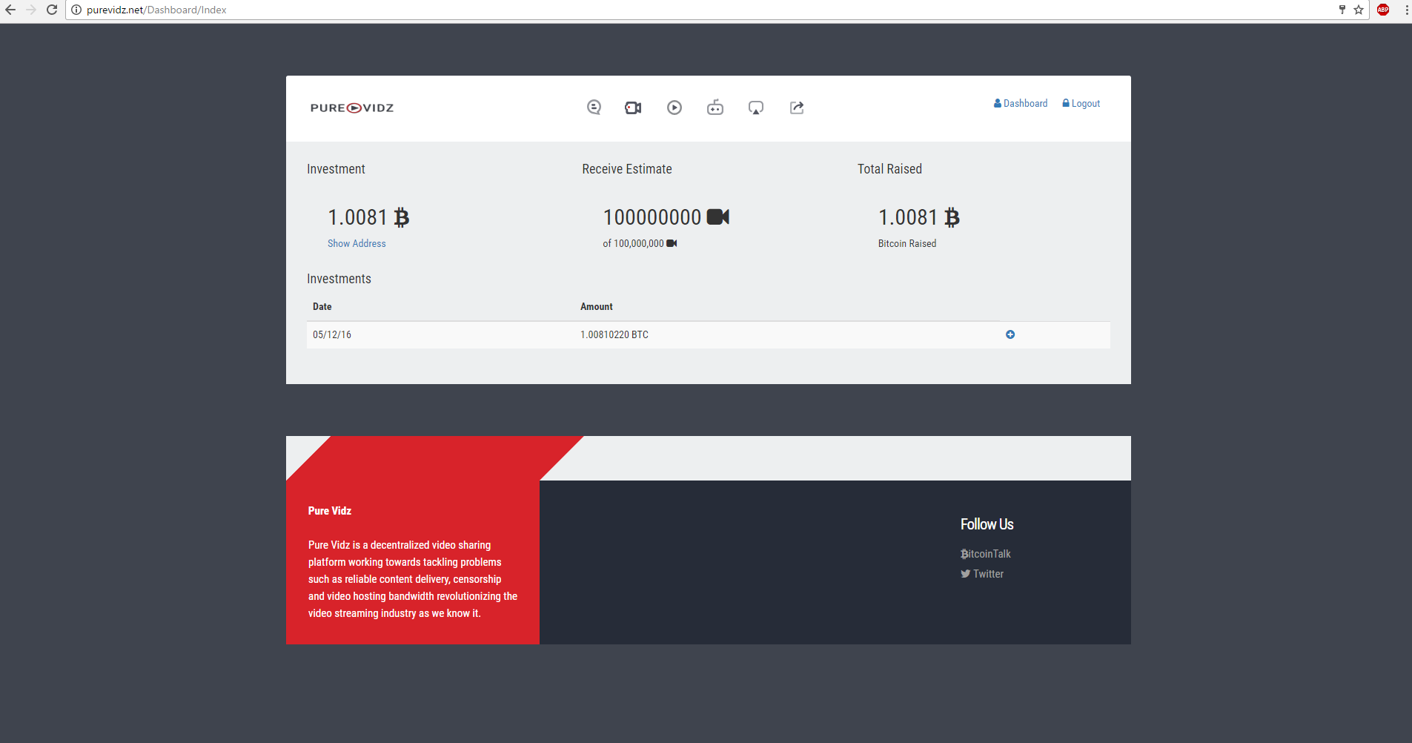This screenshot has height=743, width=1412.
Task: Click the 'of 100,000,000' text
Action: pyautogui.click(x=633, y=243)
